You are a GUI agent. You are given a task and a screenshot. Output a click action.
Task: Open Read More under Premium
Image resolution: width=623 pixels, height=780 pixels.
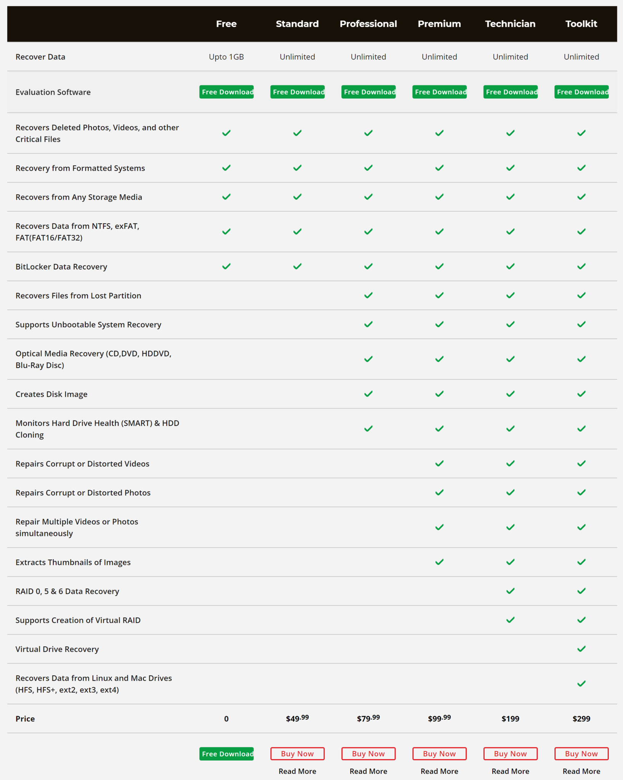(x=439, y=771)
